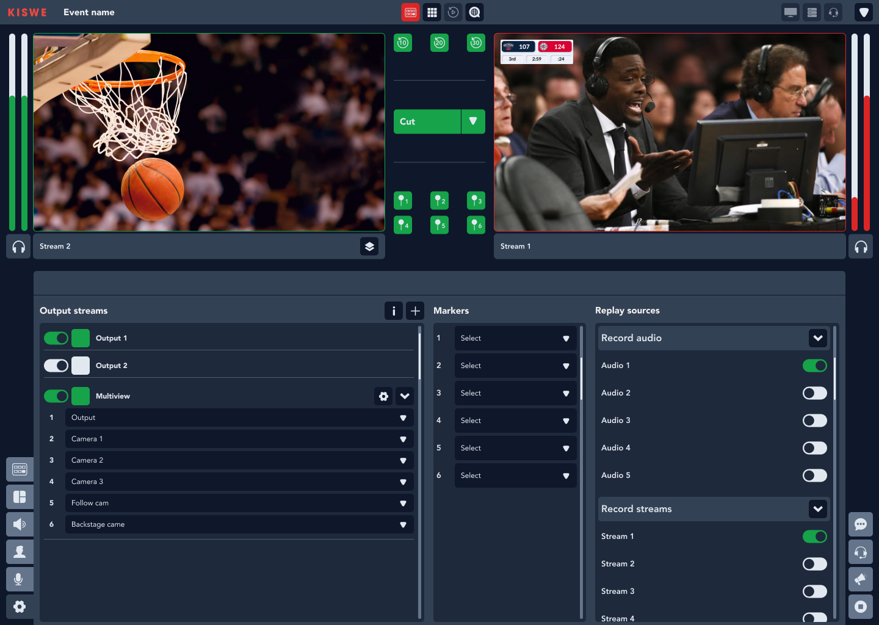The width and height of the screenshot is (879, 625).
Task: Open the microphone panel in left sidebar
Action: pos(20,579)
